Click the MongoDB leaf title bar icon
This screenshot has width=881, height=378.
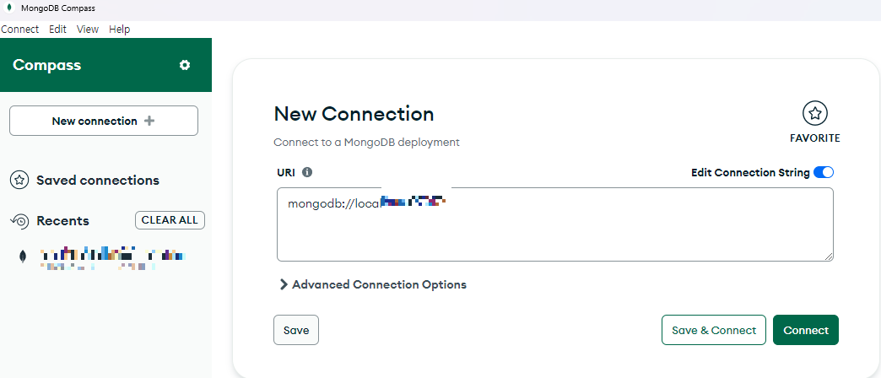point(8,8)
